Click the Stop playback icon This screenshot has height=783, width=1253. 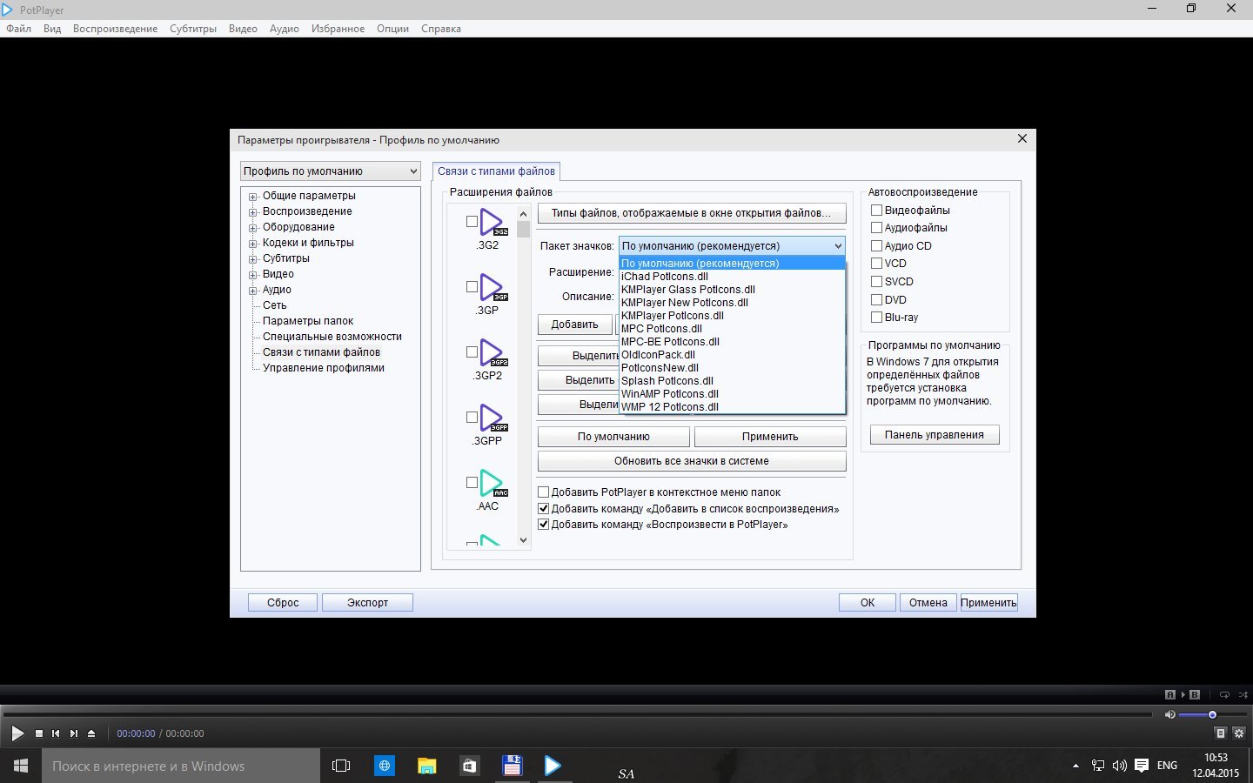pyautogui.click(x=39, y=733)
